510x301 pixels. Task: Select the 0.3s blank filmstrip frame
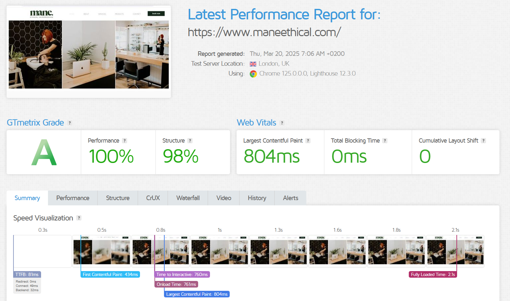tap(42, 251)
